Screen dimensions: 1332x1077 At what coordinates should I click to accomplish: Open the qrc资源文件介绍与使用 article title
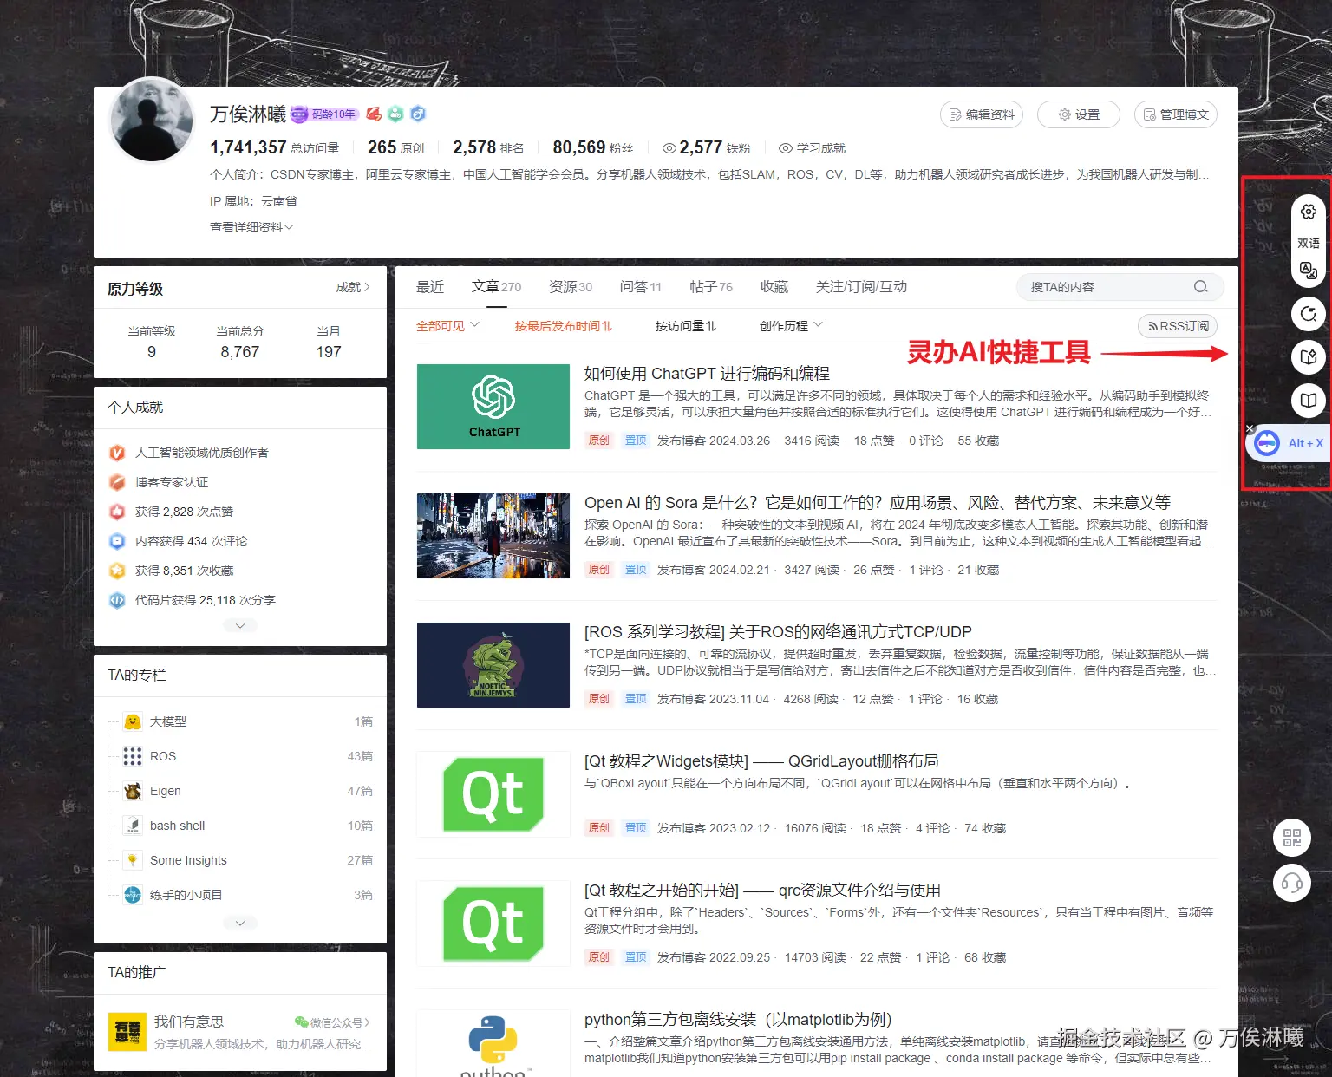pyautogui.click(x=762, y=891)
